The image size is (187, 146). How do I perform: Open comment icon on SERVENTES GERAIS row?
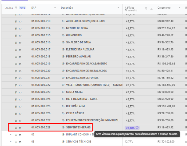16,128
